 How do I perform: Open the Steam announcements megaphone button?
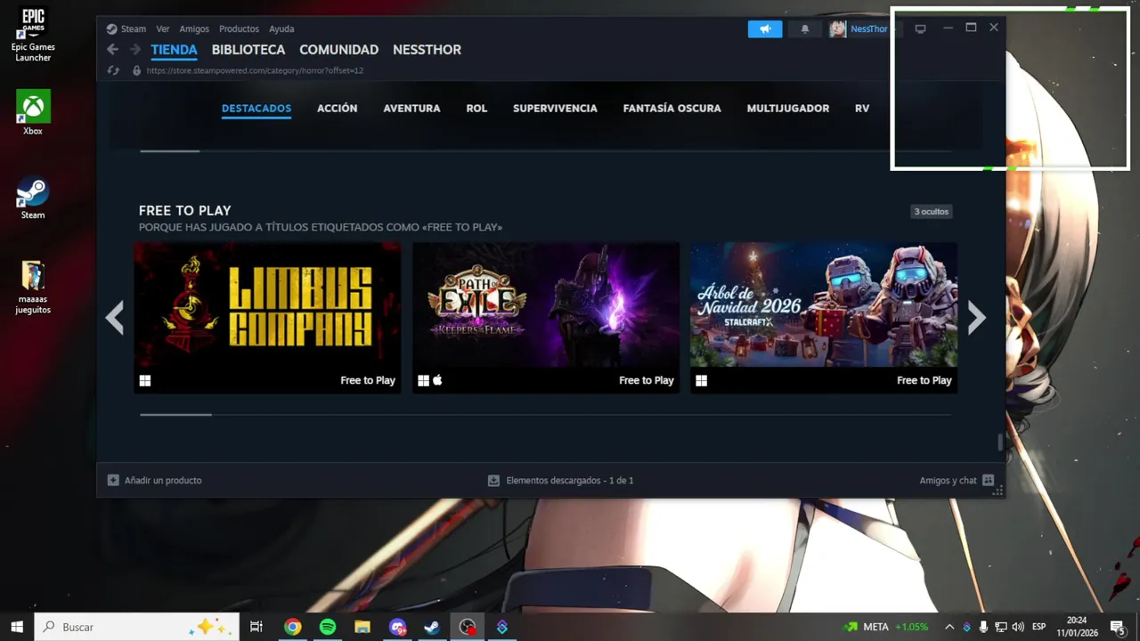tap(765, 29)
